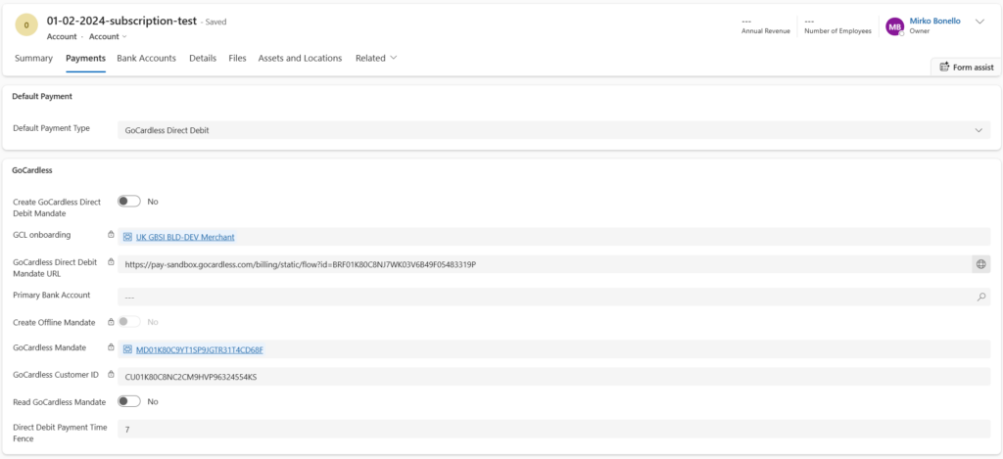
Task: Toggle Read GoCardless Mandate switch
Action: pos(129,401)
